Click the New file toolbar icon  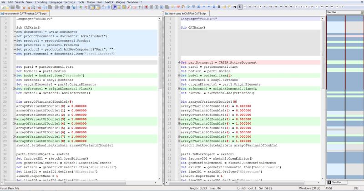[x=3, y=7]
